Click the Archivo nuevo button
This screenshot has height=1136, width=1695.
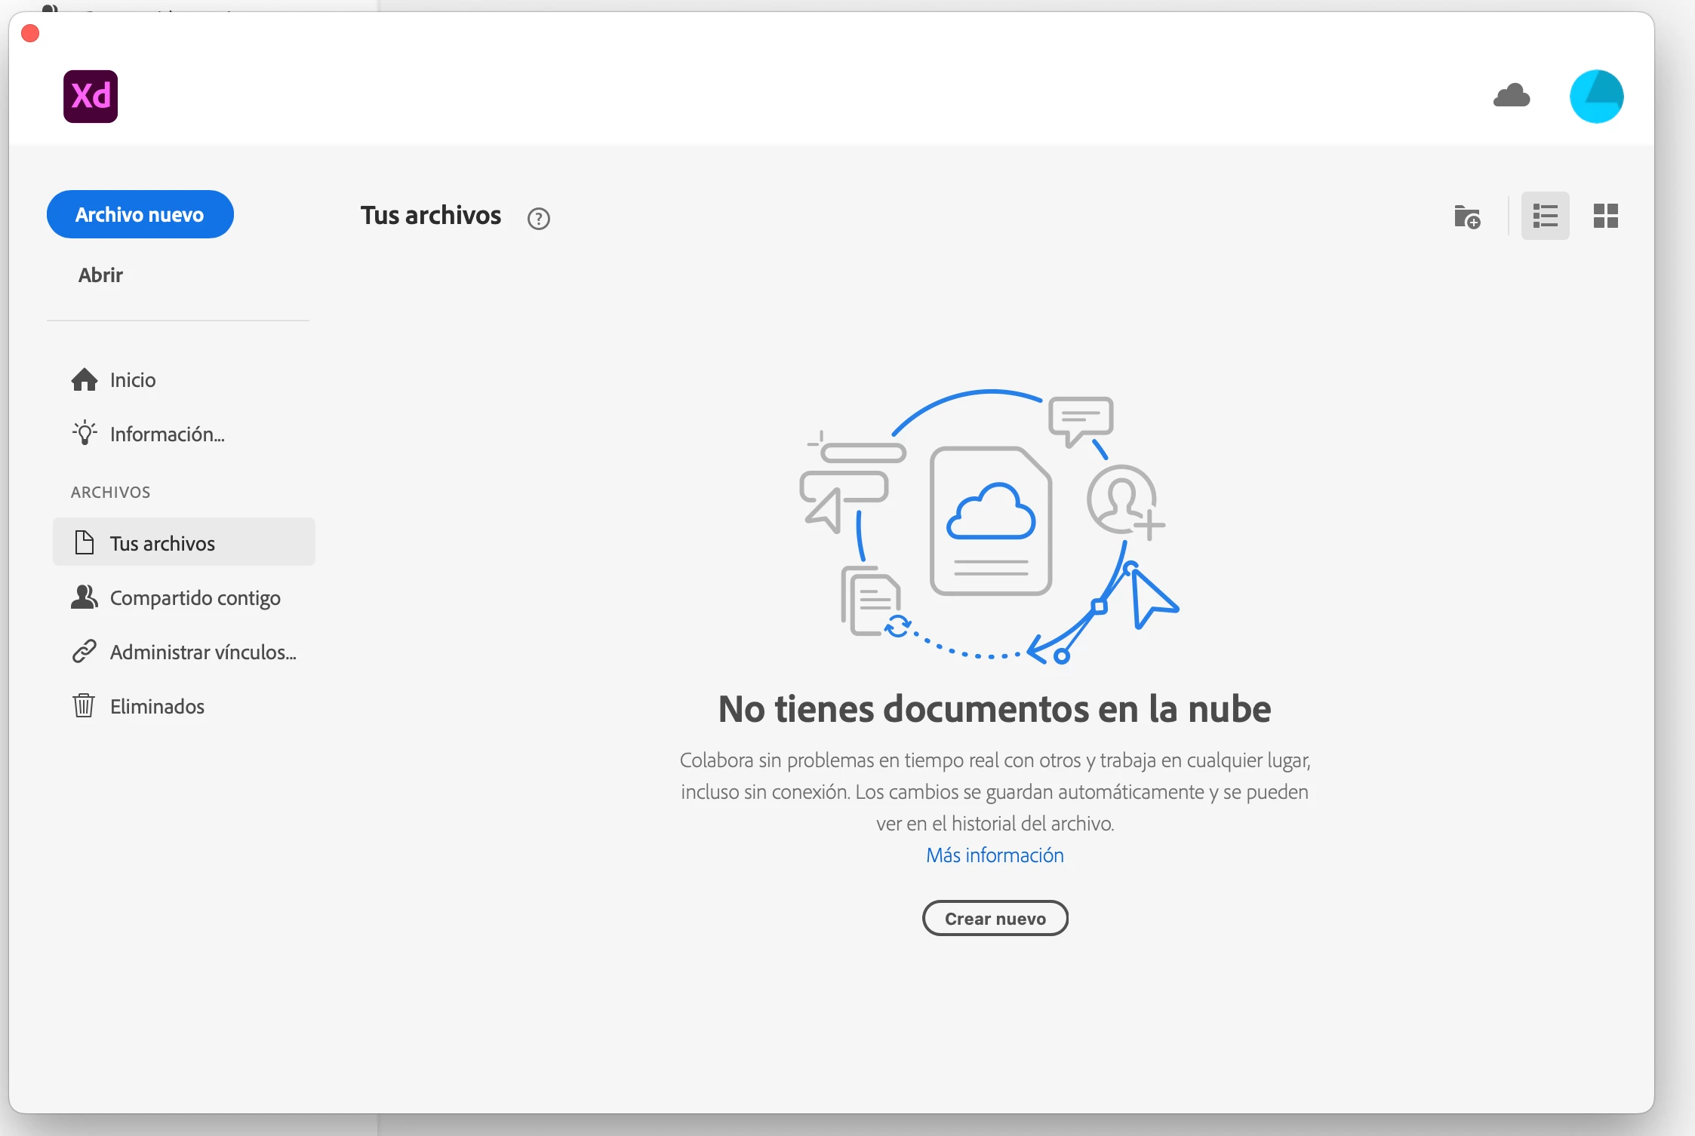point(140,215)
